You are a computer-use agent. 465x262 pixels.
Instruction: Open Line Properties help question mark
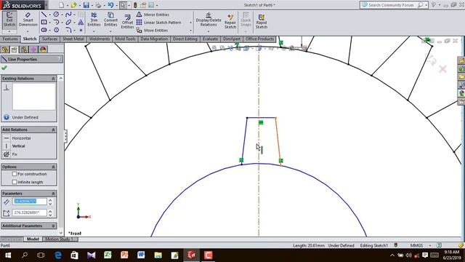pyautogui.click(x=60, y=59)
